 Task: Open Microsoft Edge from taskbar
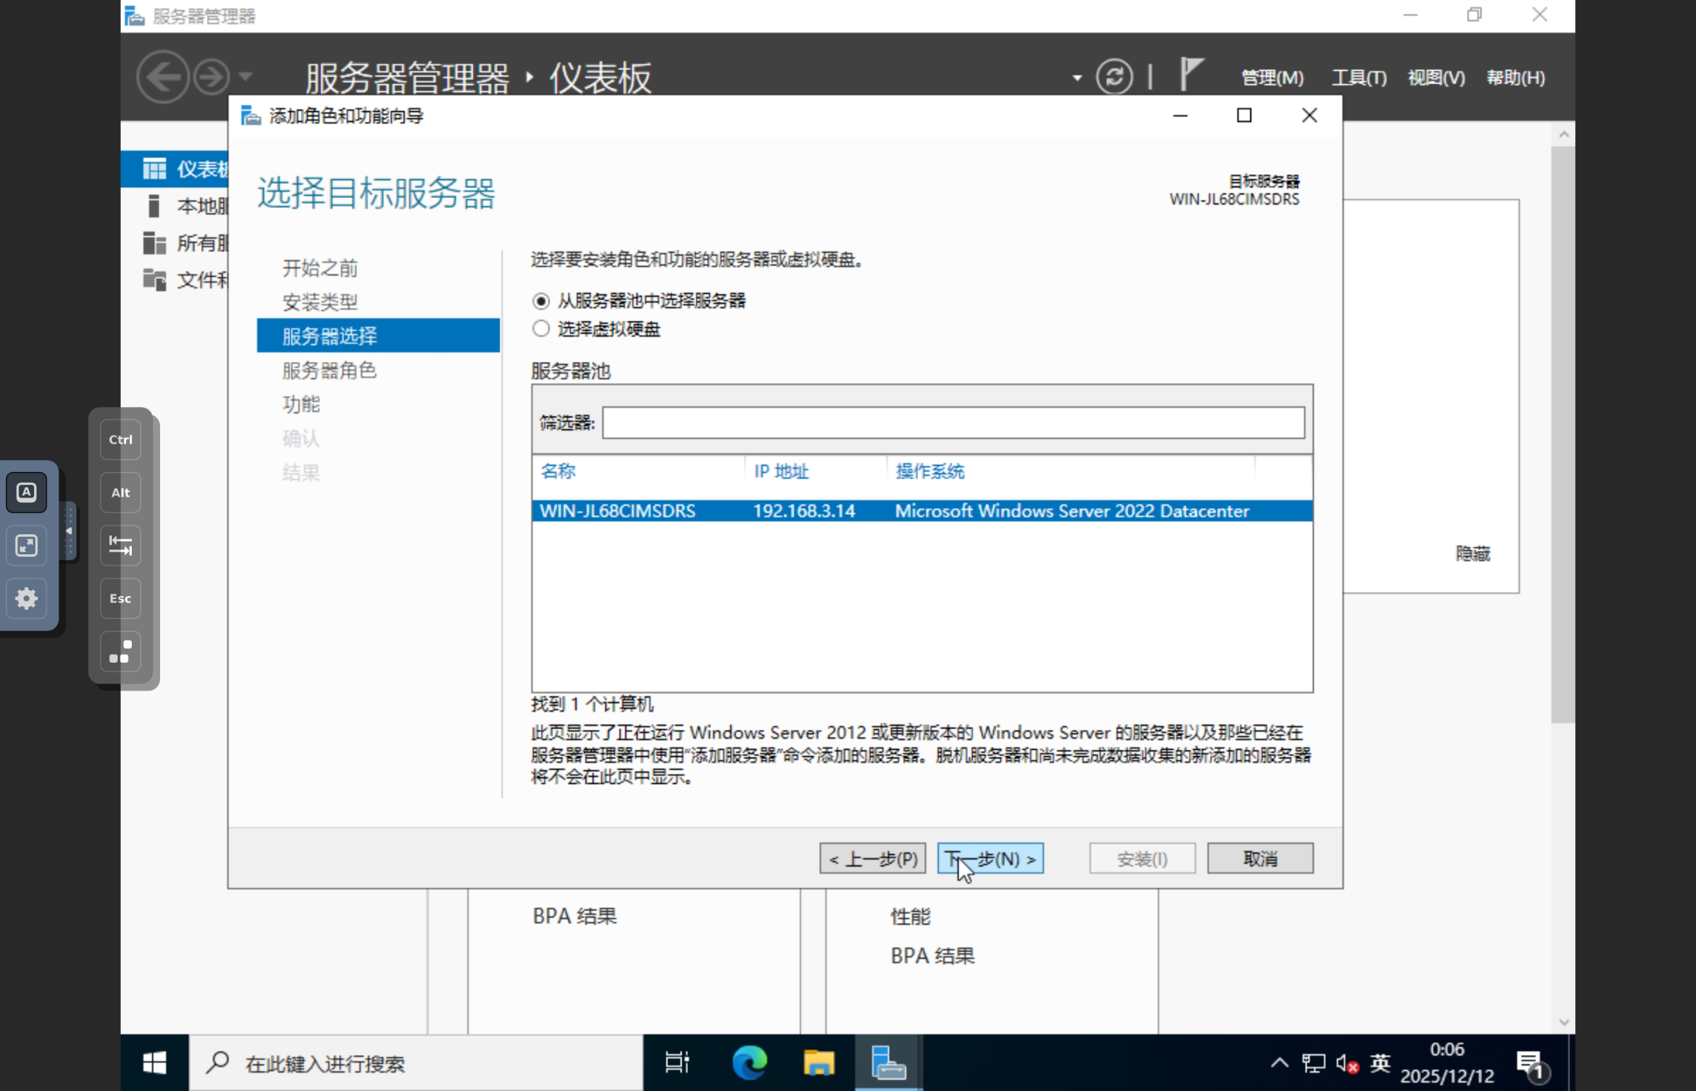pos(749,1062)
